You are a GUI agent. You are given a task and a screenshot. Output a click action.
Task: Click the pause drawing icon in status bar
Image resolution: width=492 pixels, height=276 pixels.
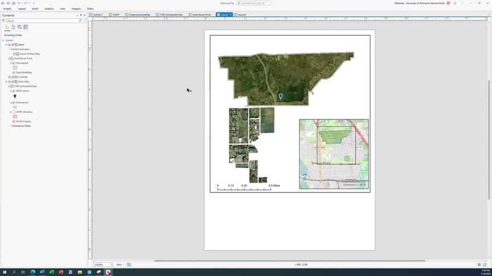(x=479, y=265)
